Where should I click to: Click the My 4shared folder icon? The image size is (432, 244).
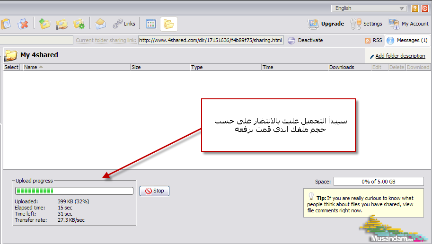[x=11, y=55]
